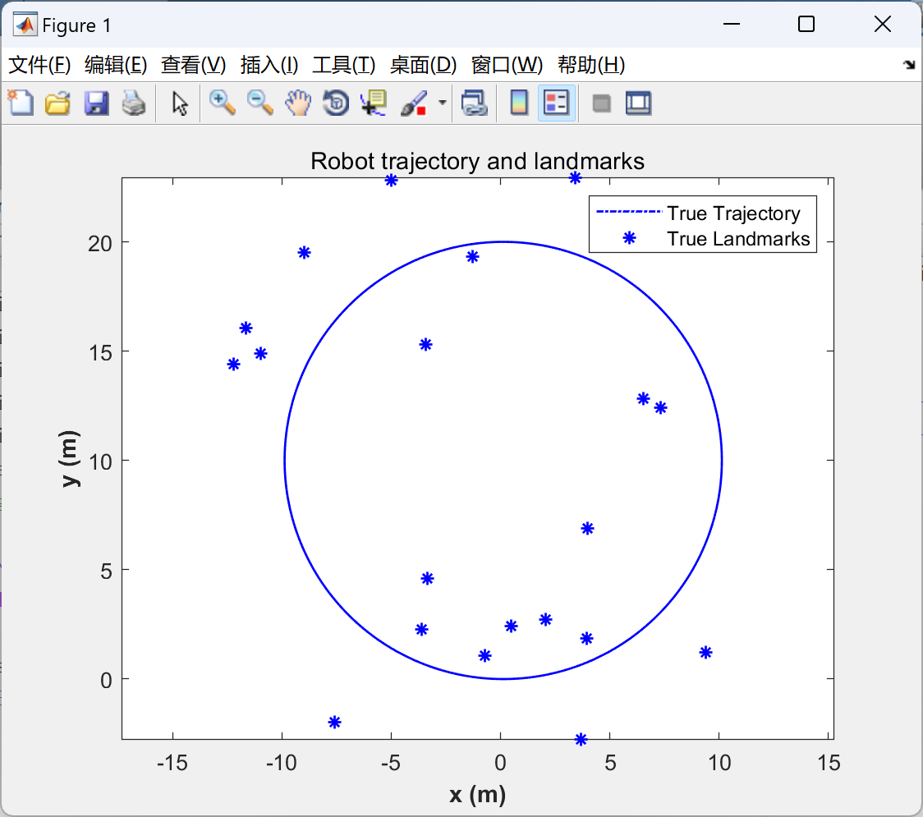Click the x (m) axis label

[x=477, y=795]
